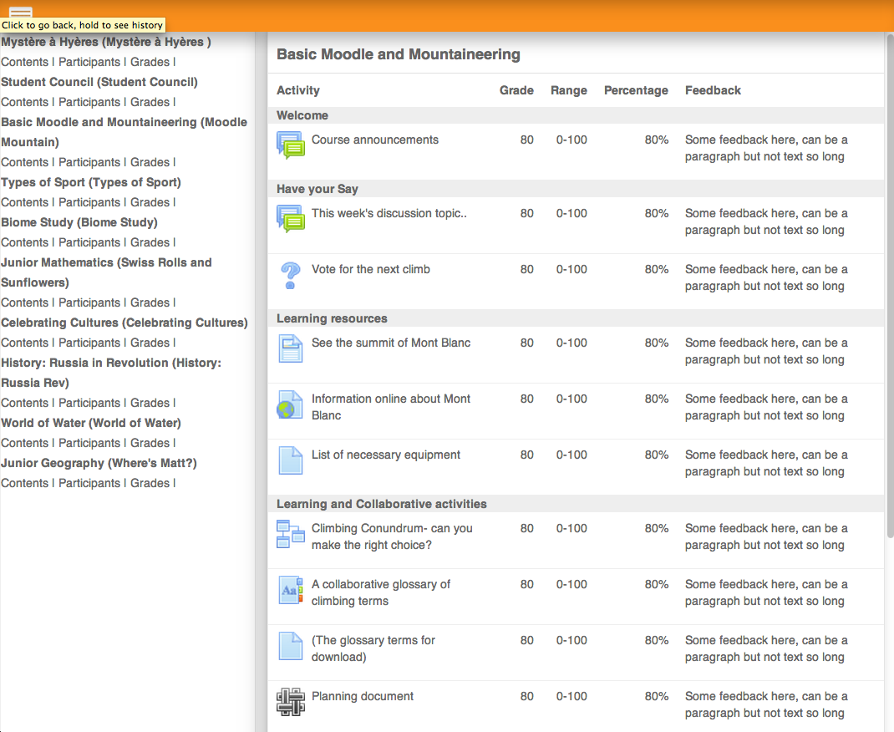The image size is (894, 732).
Task: Click the glossary icon for A collaborative glossary
Action: coord(291,589)
